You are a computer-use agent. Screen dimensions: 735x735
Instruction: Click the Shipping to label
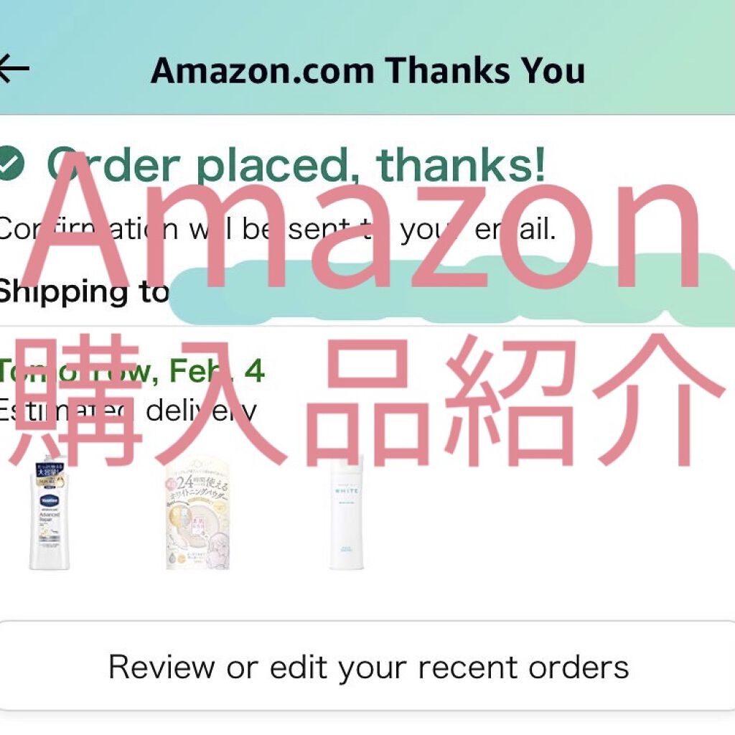(83, 291)
